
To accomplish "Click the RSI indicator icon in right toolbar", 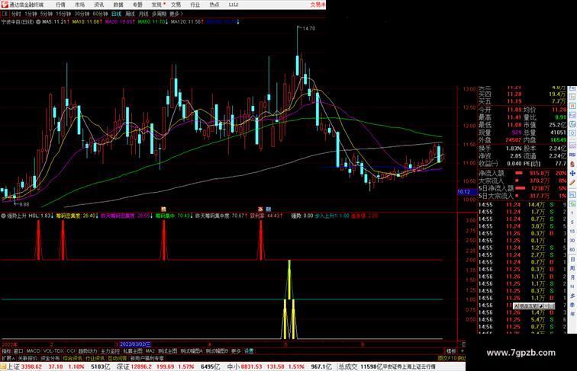I will pyautogui.click(x=572, y=155).
